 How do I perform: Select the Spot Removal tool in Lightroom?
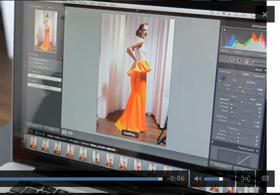(232, 60)
